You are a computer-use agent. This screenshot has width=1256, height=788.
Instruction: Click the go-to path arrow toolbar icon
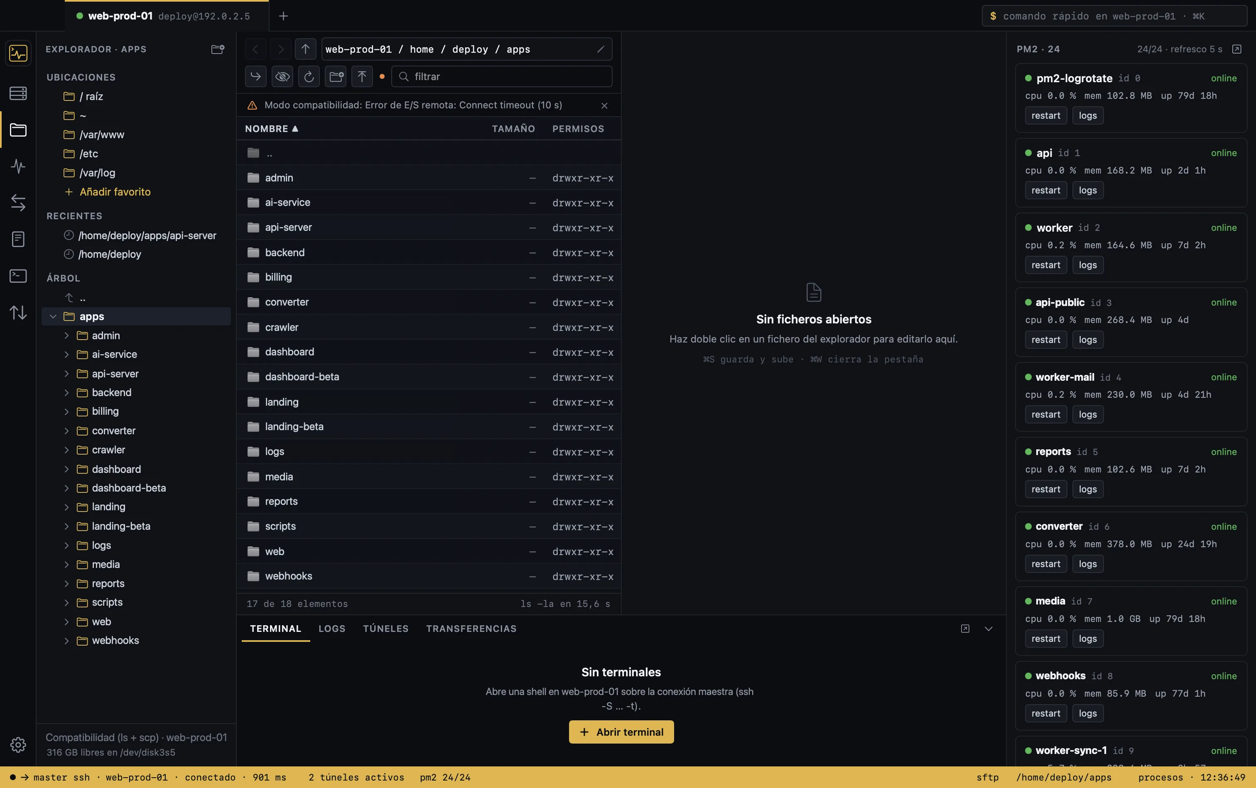(x=255, y=77)
